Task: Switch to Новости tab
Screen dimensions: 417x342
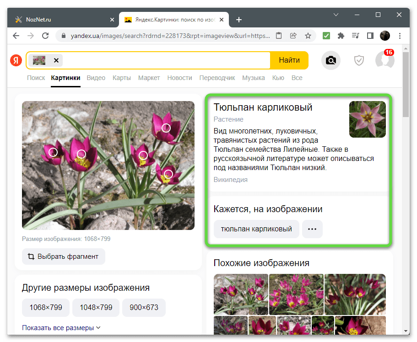Action: tap(179, 78)
